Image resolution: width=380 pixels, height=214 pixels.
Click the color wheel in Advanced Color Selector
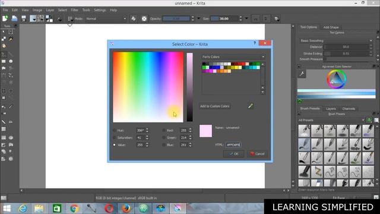click(x=337, y=79)
